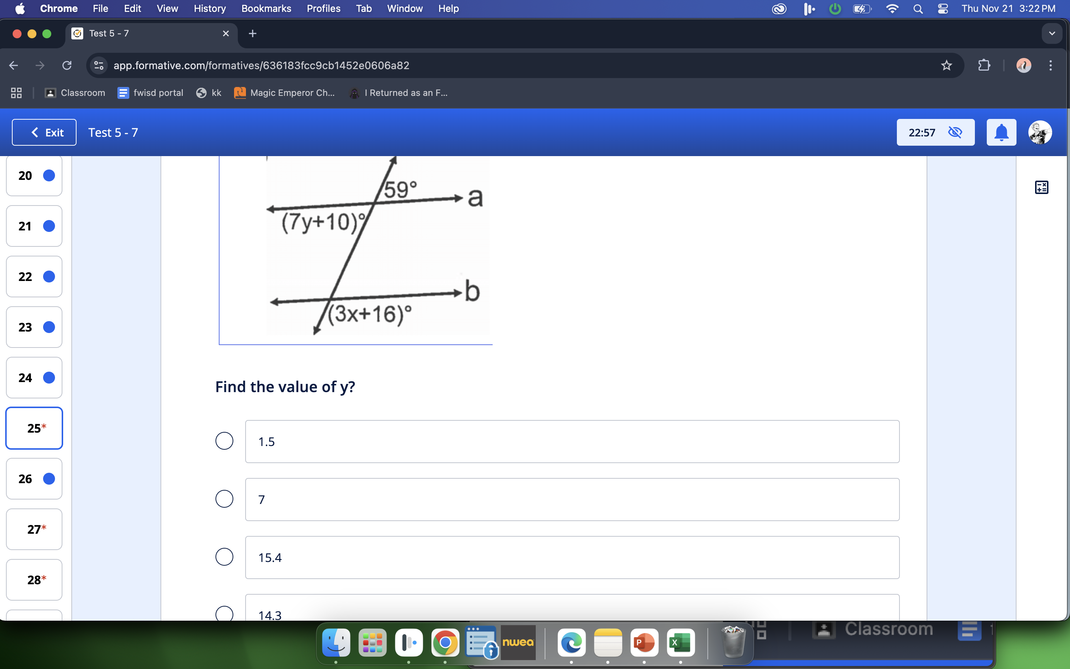
Task: Open Spotlight search icon
Action: tap(918, 9)
